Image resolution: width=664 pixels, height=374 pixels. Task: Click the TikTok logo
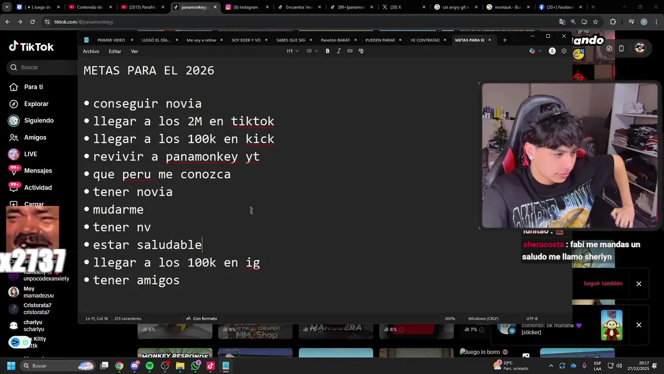coord(31,46)
